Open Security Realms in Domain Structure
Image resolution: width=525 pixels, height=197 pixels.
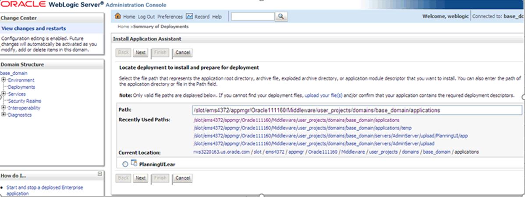[25, 101]
